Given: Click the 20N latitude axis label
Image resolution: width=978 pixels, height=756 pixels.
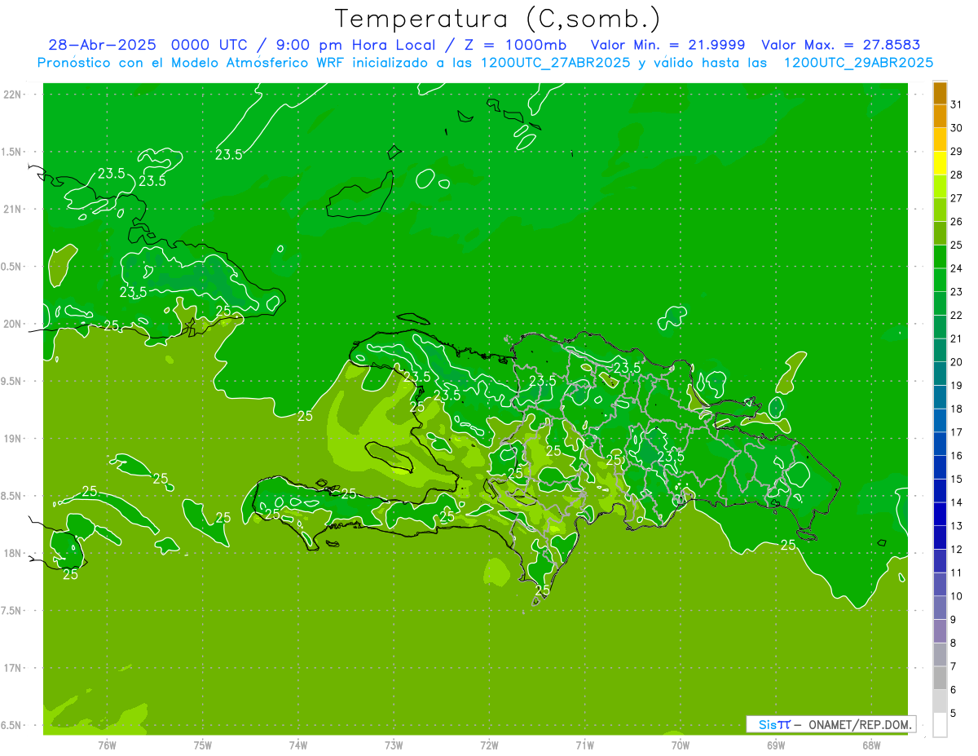Looking at the screenshot, I should tap(13, 324).
